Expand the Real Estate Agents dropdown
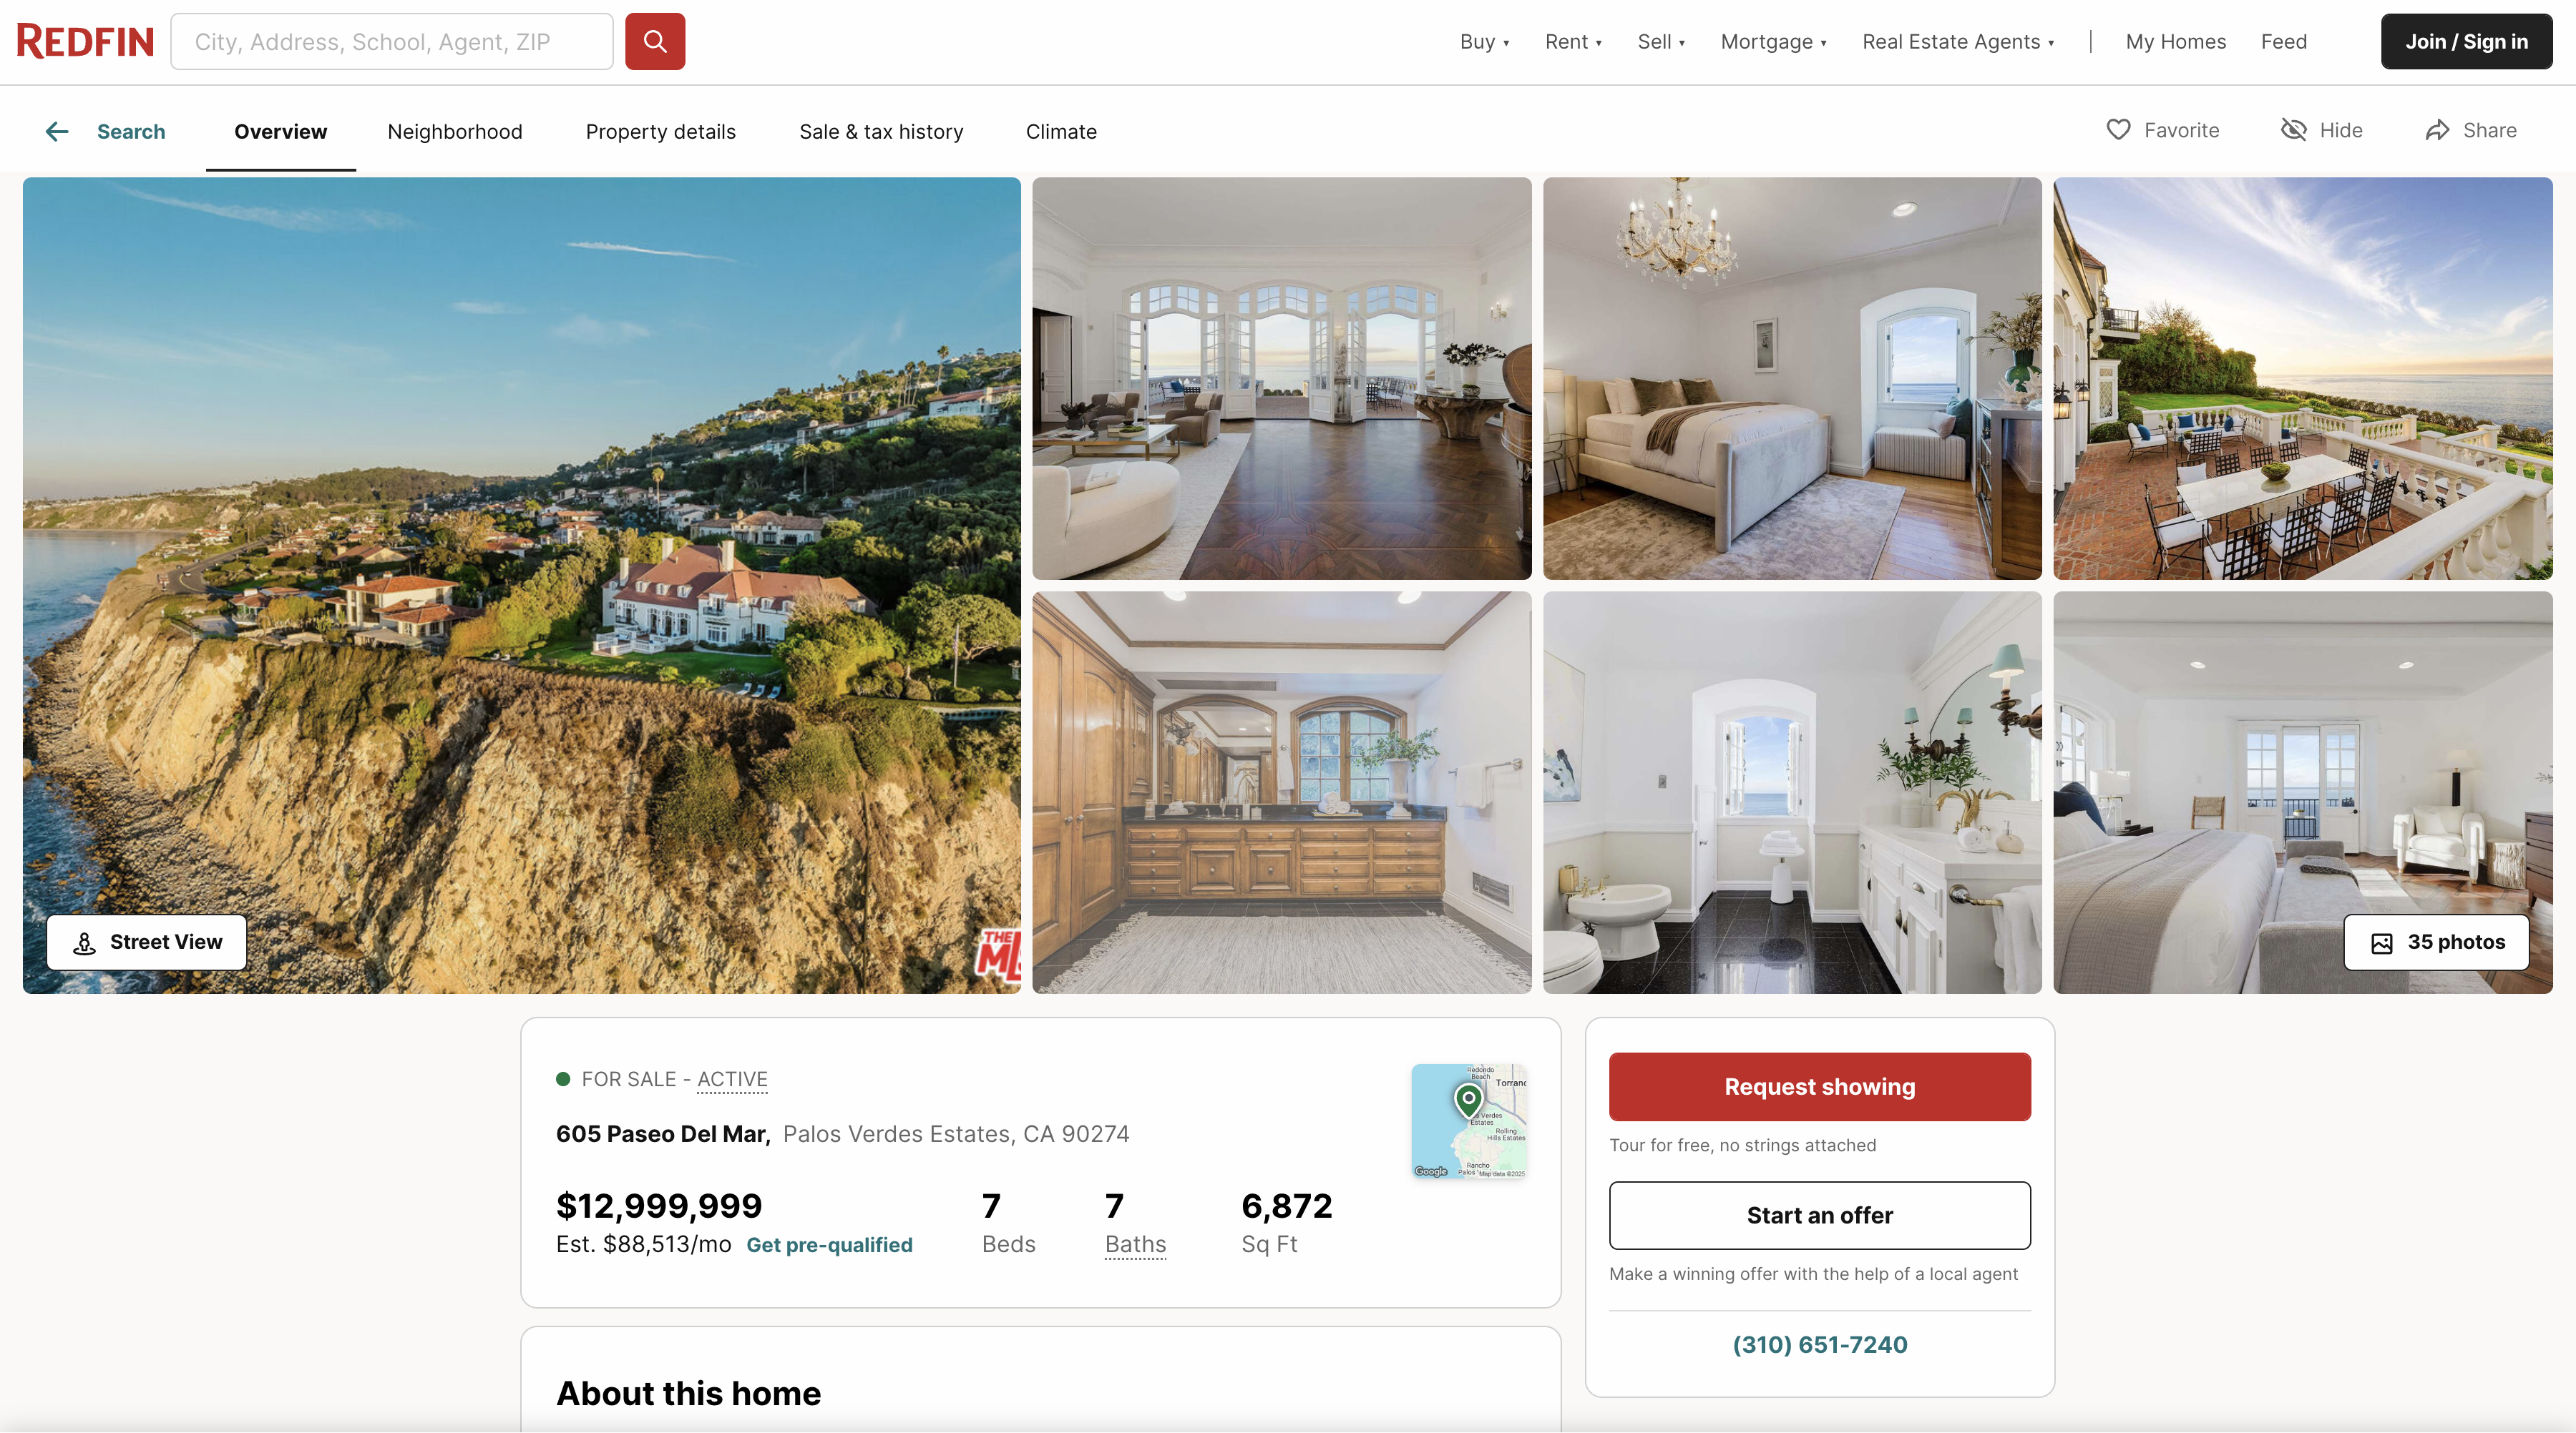The image size is (2576, 1433). [1958, 42]
